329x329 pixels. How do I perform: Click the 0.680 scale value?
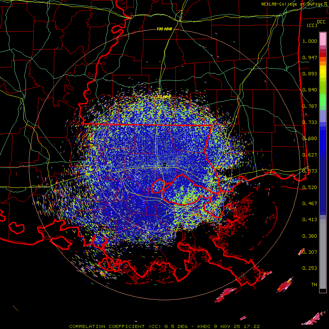pyautogui.click(x=310, y=139)
